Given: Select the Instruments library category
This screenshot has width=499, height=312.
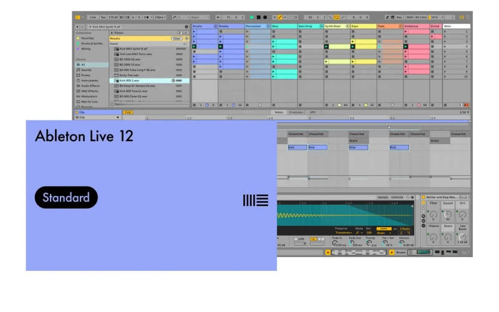Looking at the screenshot, I should 89,80.
